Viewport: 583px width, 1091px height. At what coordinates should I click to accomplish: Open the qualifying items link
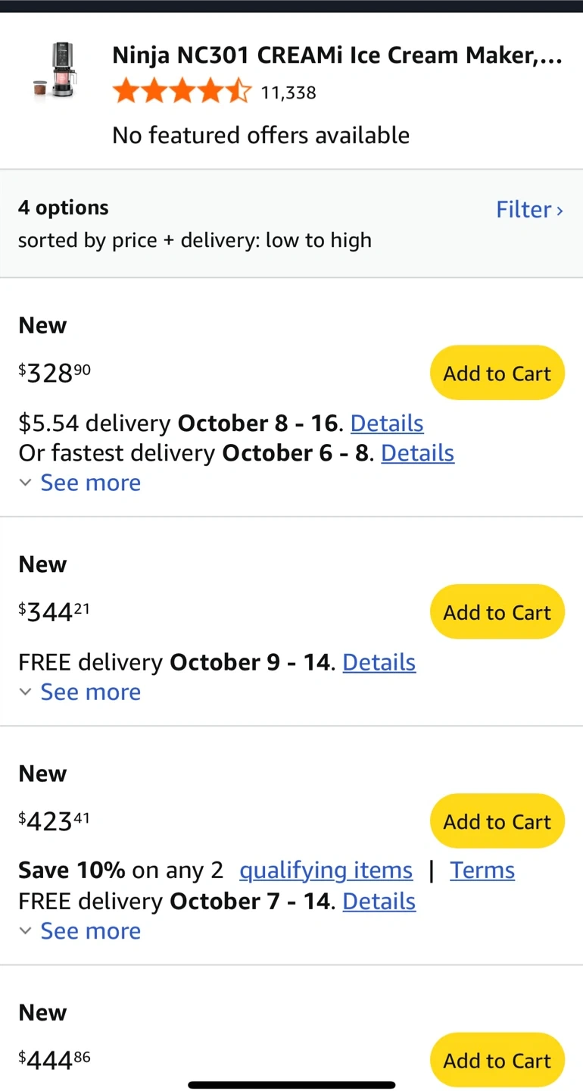326,871
